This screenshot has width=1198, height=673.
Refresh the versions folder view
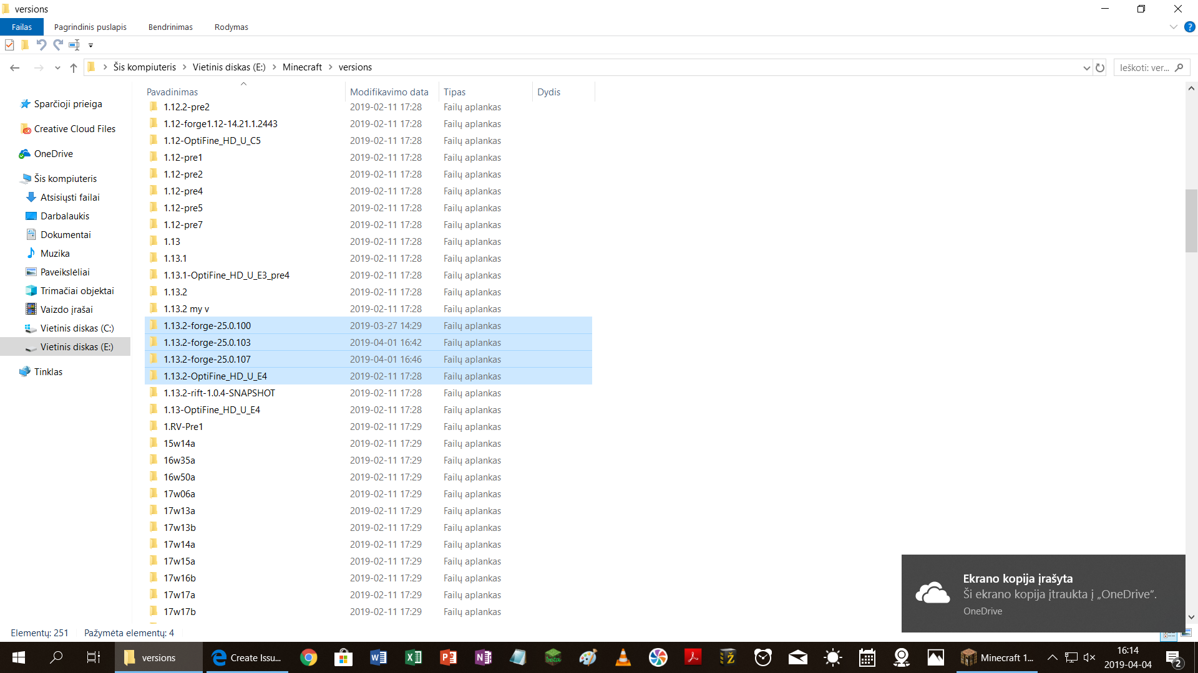coord(1100,67)
